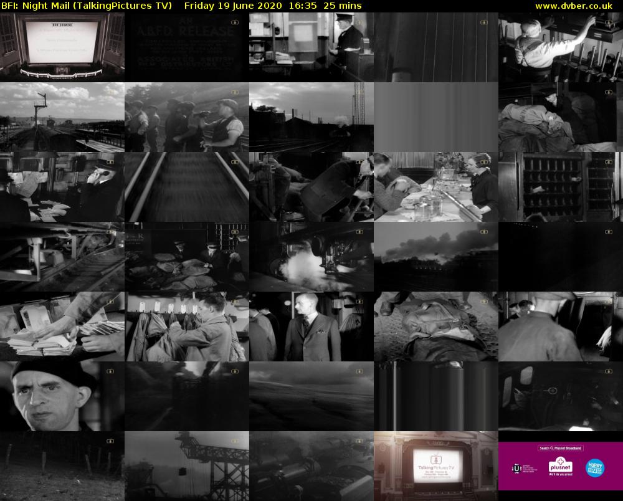
Task: Select the fence posts in field frame
Action: 62,466
